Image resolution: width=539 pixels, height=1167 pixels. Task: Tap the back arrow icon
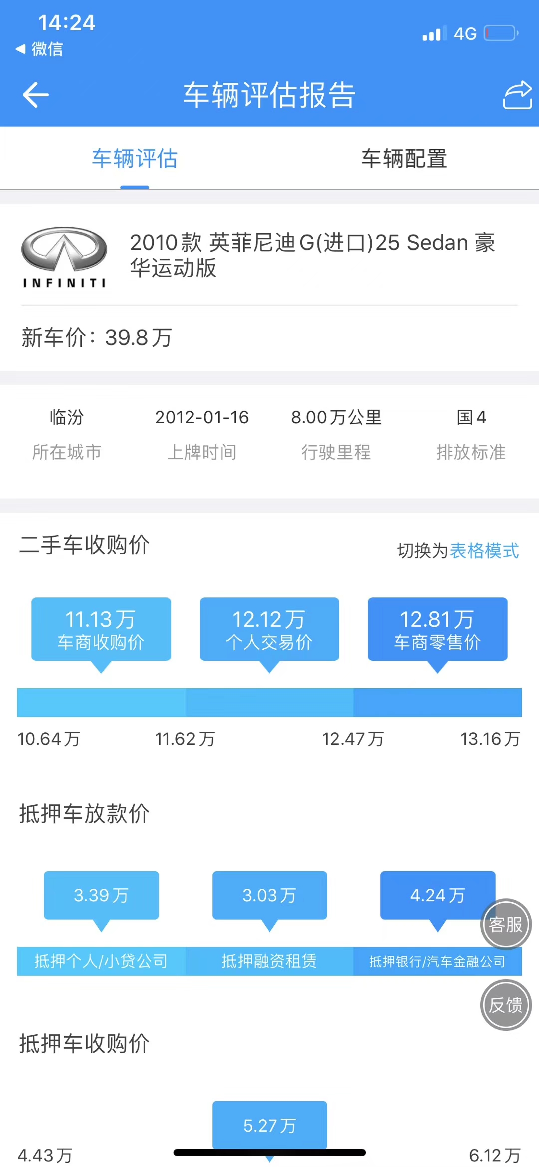pos(36,95)
